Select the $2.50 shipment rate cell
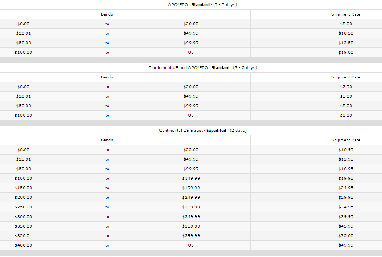The width and height of the screenshot is (382, 257). pos(345,87)
